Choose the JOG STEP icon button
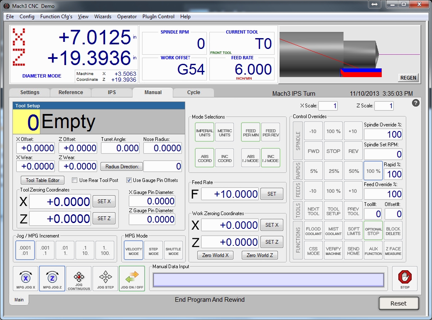 (x=105, y=279)
